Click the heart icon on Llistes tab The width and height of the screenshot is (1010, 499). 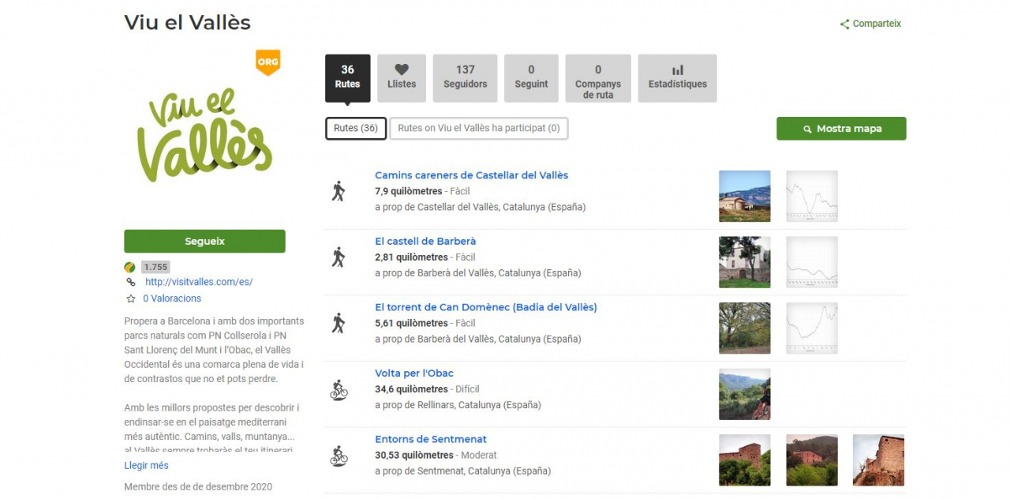(x=402, y=69)
